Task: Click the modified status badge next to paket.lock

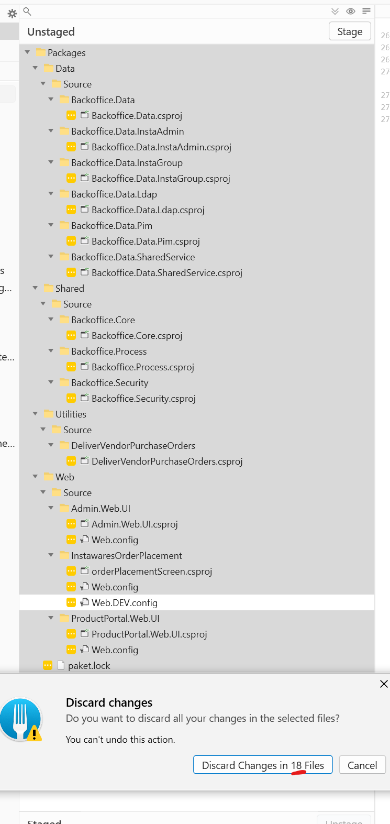Action: pyautogui.click(x=47, y=665)
